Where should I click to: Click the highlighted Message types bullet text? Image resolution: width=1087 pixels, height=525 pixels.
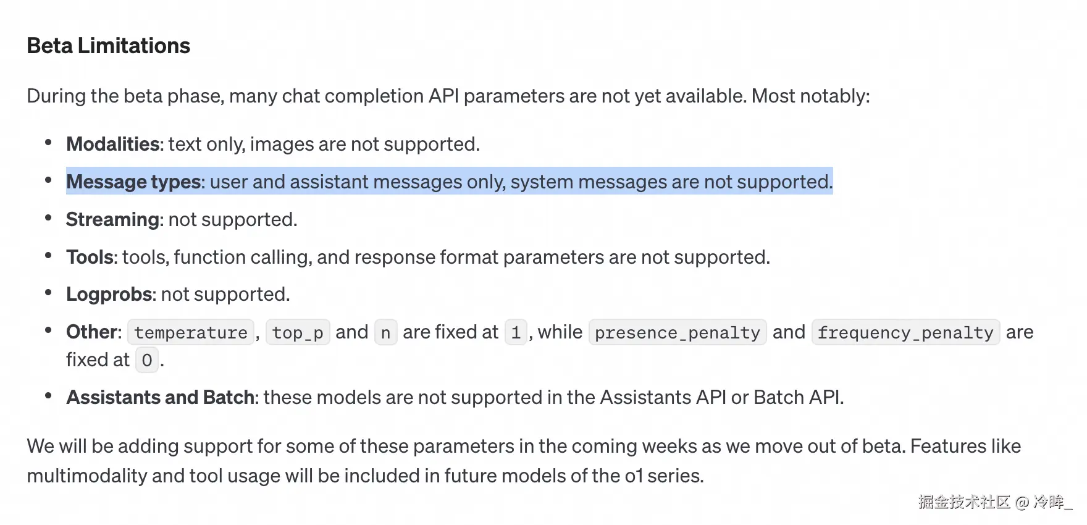[450, 182]
